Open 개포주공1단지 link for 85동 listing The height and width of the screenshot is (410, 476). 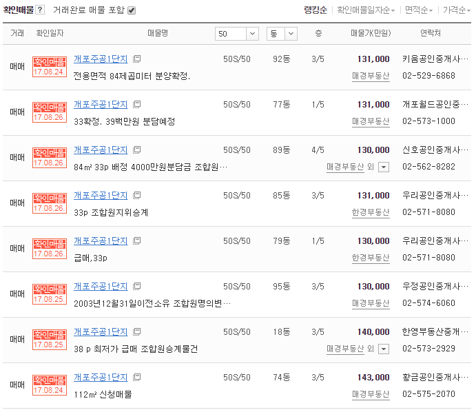(101, 195)
